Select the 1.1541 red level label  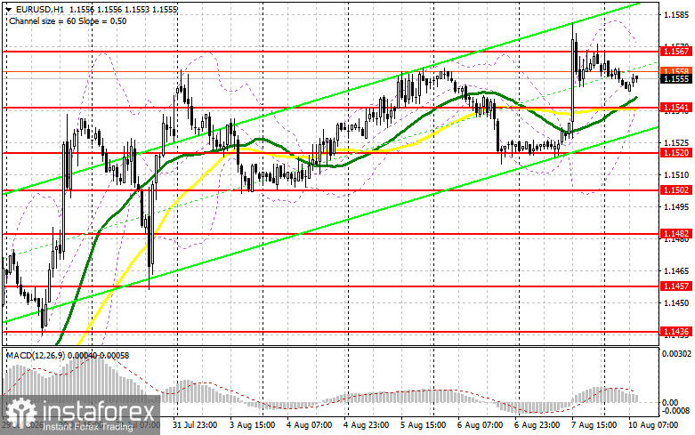pyautogui.click(x=675, y=108)
